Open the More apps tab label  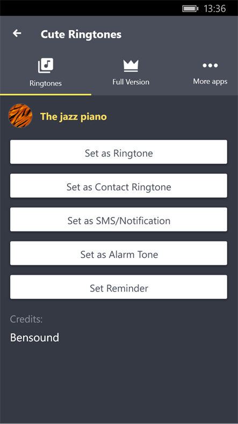[x=210, y=81]
